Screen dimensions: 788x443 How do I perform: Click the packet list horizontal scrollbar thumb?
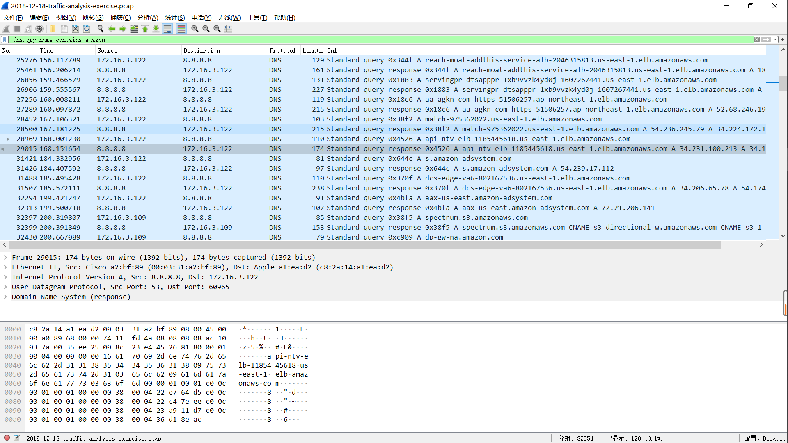point(364,244)
